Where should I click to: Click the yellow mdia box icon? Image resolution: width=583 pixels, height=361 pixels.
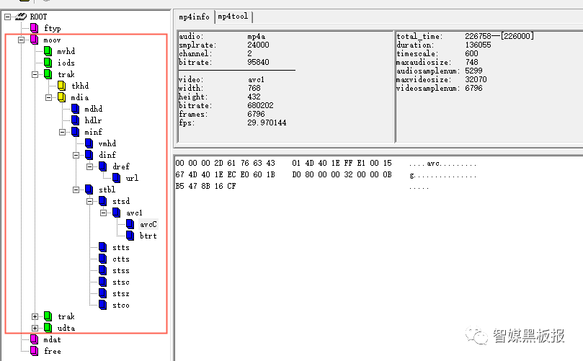point(62,97)
